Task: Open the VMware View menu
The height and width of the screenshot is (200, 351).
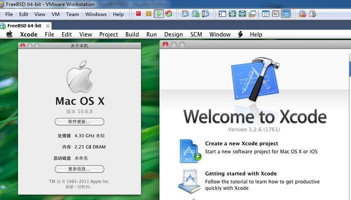Action: [x=40, y=14]
